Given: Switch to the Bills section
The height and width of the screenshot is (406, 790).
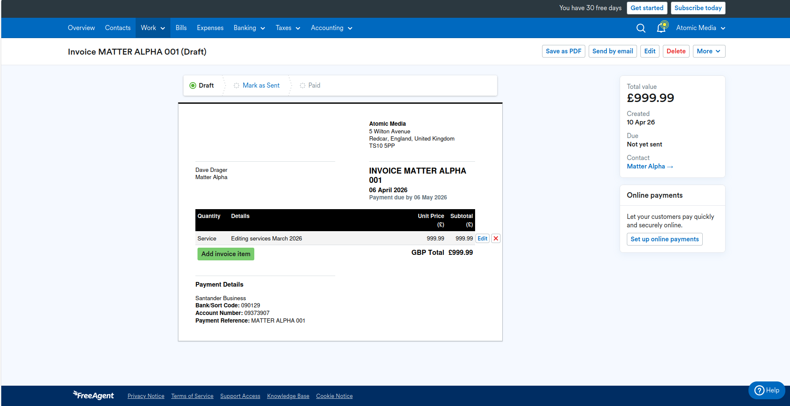Looking at the screenshot, I should 181,28.
